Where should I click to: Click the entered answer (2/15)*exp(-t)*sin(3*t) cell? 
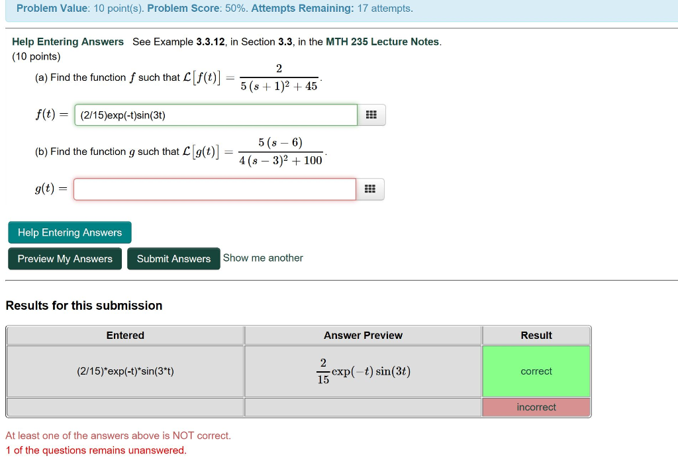[124, 371]
